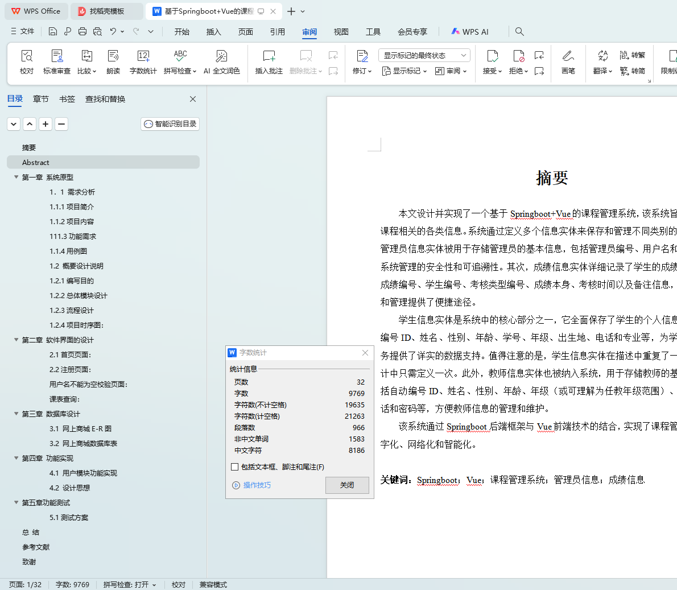The width and height of the screenshot is (677, 590).
Task: Start 朗读 read-aloud tool
Action: click(x=113, y=62)
